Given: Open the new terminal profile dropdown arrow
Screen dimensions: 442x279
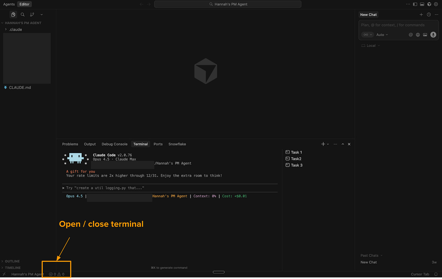Looking at the screenshot, I should [x=328, y=144].
